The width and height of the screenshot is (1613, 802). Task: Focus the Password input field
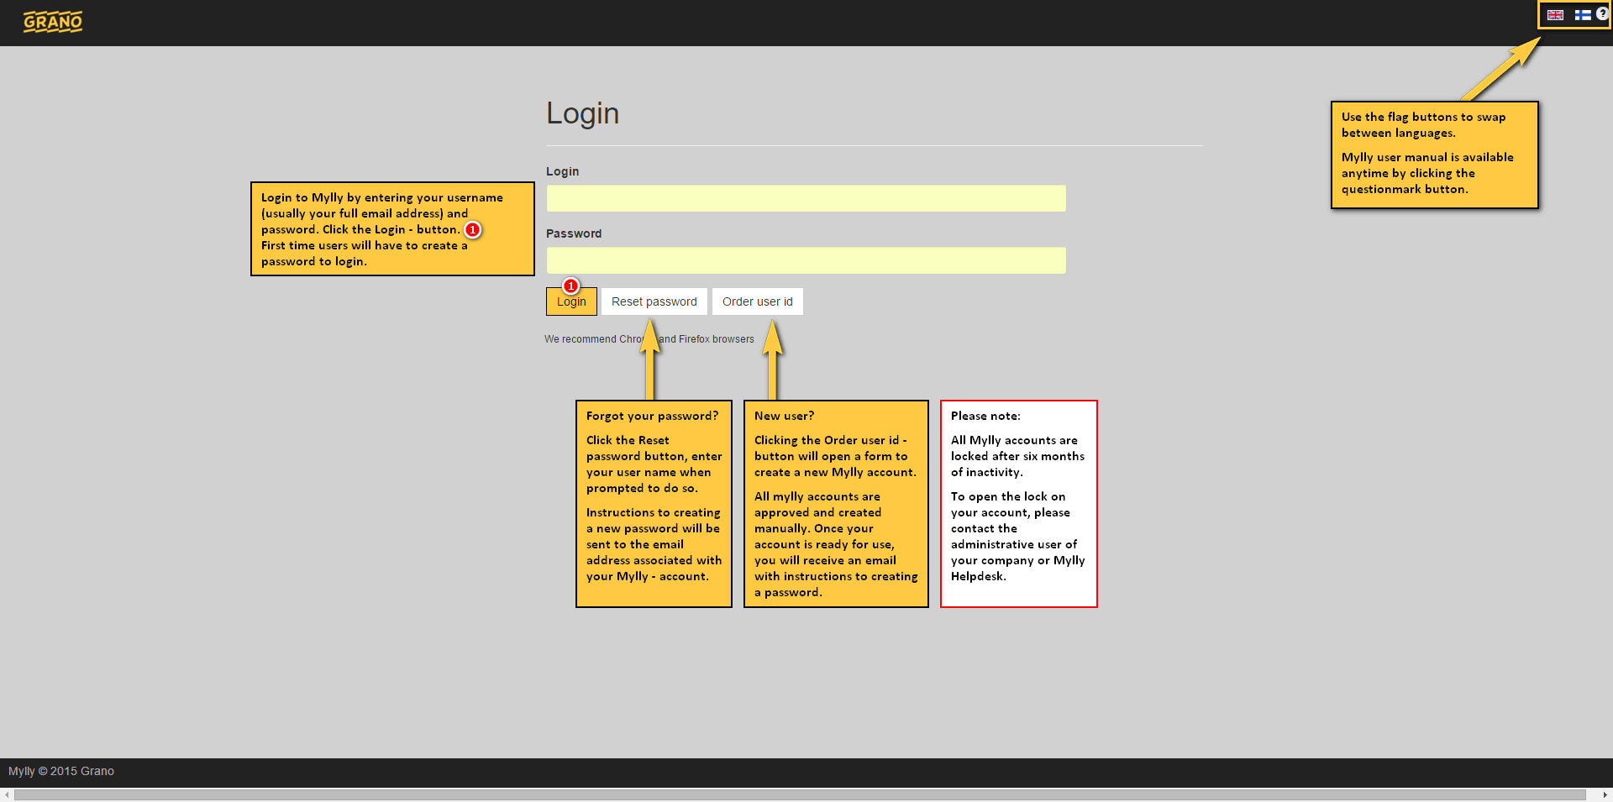[x=806, y=260]
